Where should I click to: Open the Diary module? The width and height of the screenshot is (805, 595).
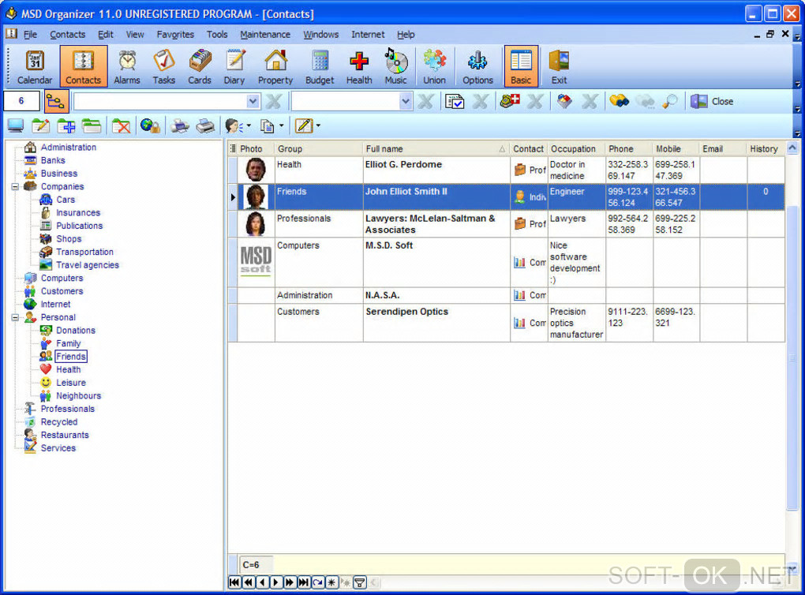[234, 66]
